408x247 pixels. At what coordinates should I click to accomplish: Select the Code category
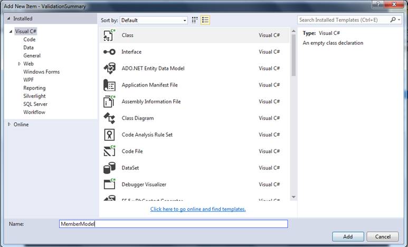[30, 39]
